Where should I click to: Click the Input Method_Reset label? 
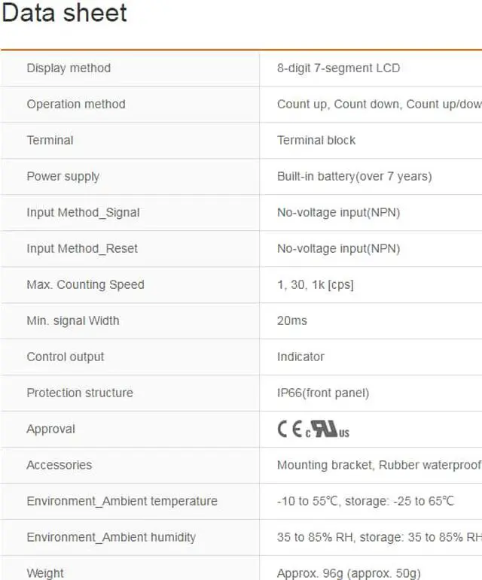82,248
